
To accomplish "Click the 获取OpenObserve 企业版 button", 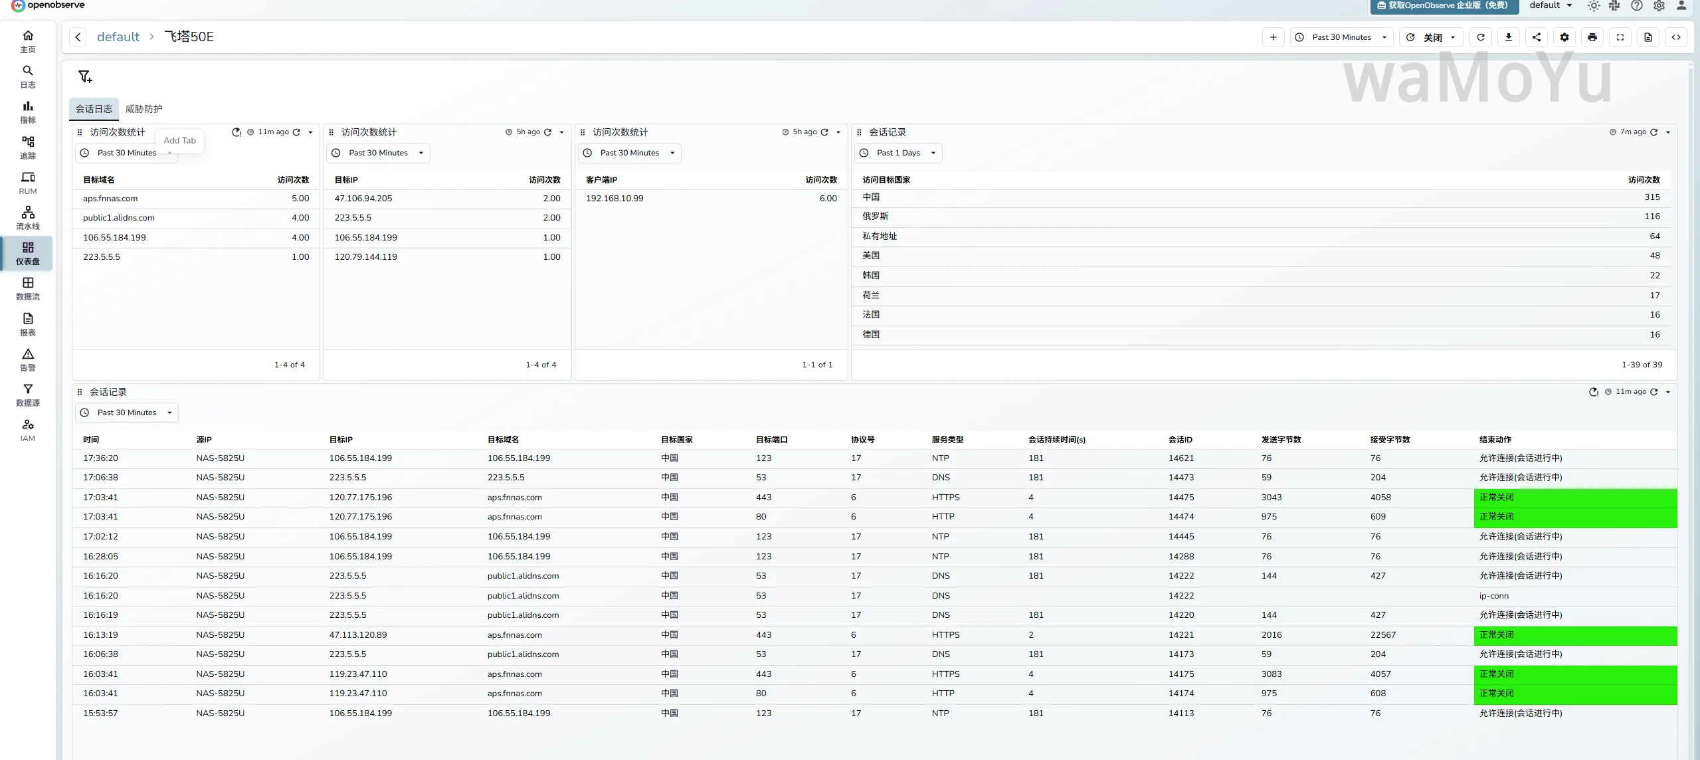I will click(x=1444, y=6).
